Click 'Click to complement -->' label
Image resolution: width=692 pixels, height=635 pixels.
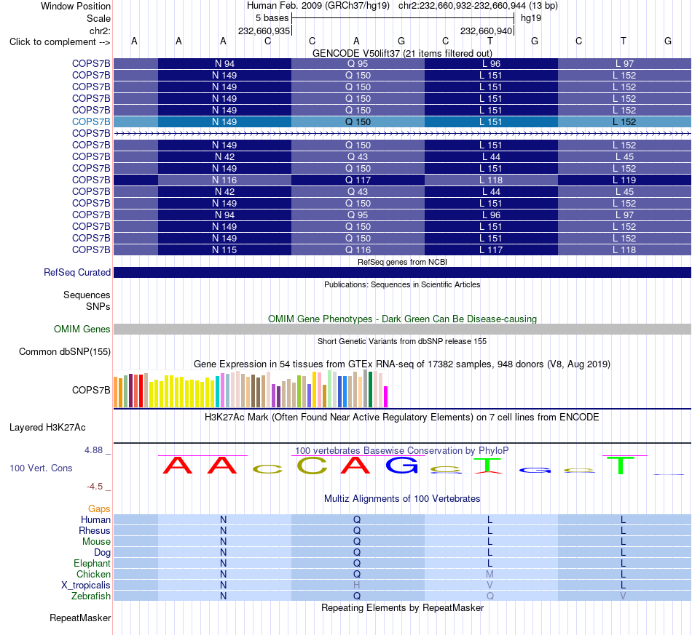(60, 42)
